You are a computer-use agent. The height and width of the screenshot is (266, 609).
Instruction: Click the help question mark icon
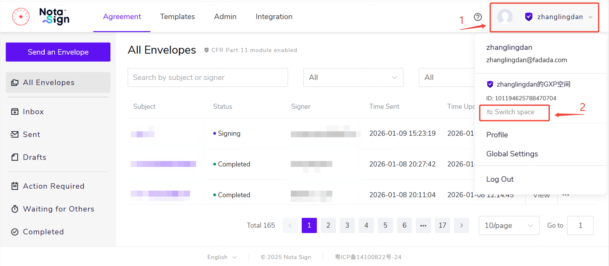pos(478,17)
